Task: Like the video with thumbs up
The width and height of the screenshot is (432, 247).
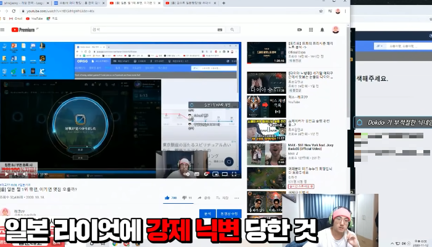Action: (x=167, y=198)
